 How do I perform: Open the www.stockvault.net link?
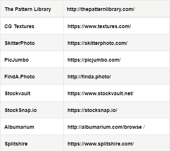[100, 93]
